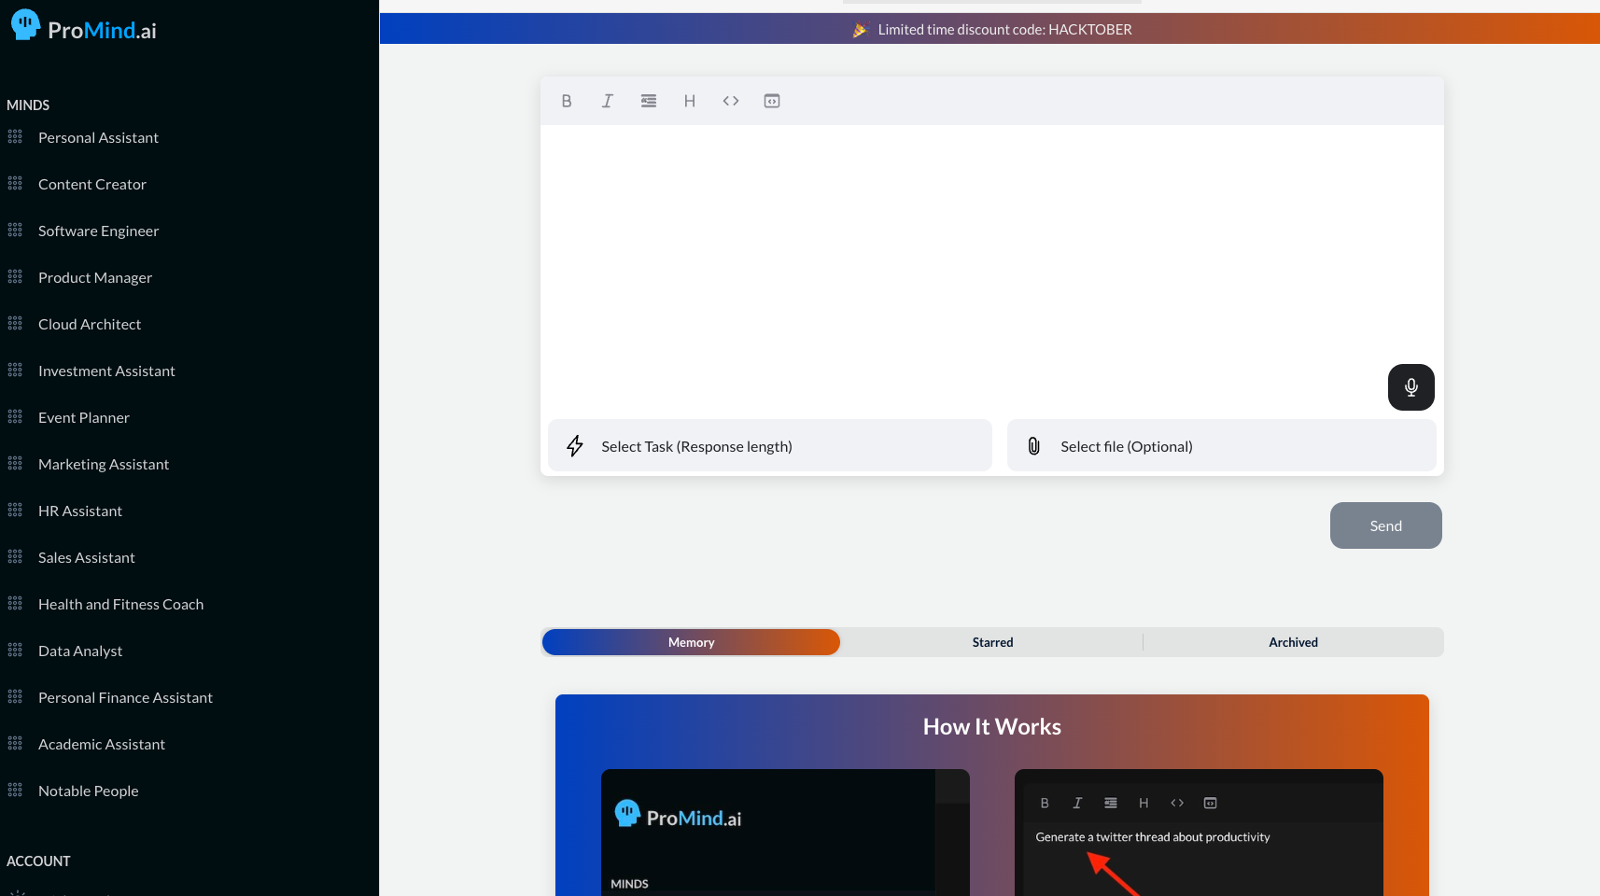
Task: Click grid icon beside Health and Fitness Coach
Action: coord(15,604)
